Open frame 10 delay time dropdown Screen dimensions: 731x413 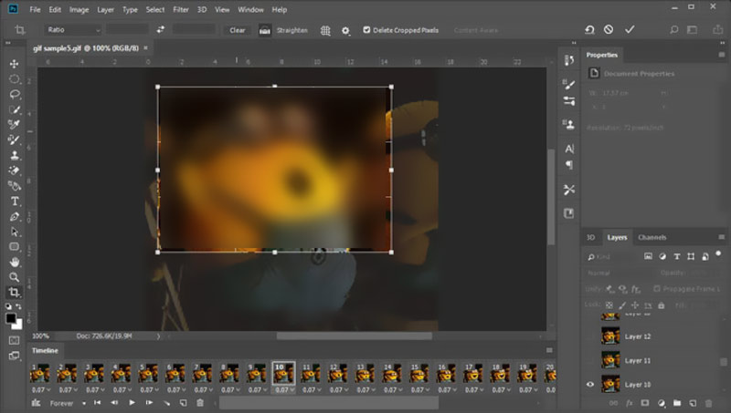coord(283,389)
